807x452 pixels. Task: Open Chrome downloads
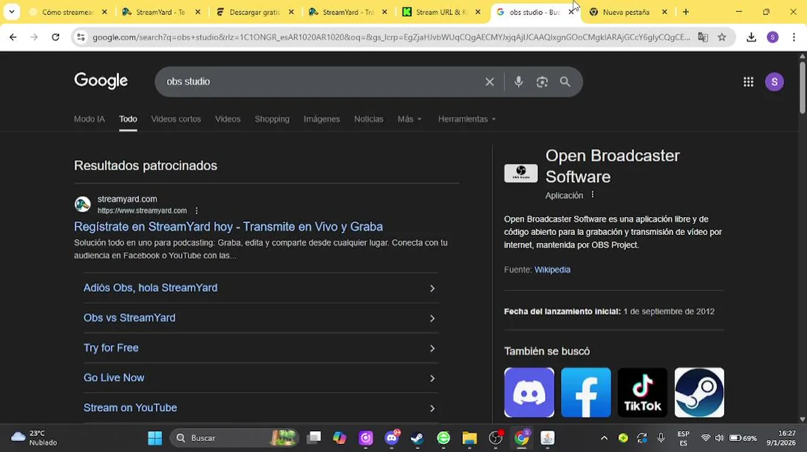(x=751, y=37)
